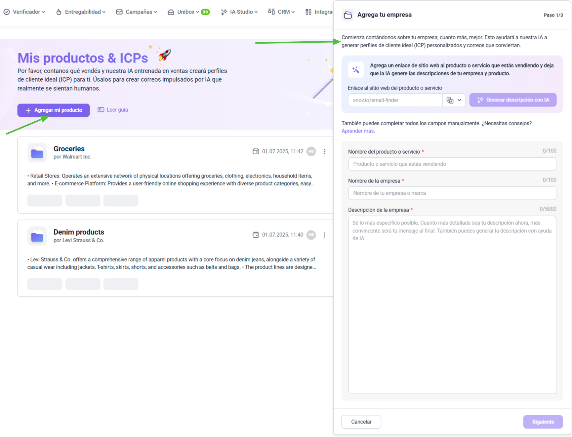Viewport: 572px width, 437px height.
Task: Click the book icon of Leer guía
Action: [101, 110]
